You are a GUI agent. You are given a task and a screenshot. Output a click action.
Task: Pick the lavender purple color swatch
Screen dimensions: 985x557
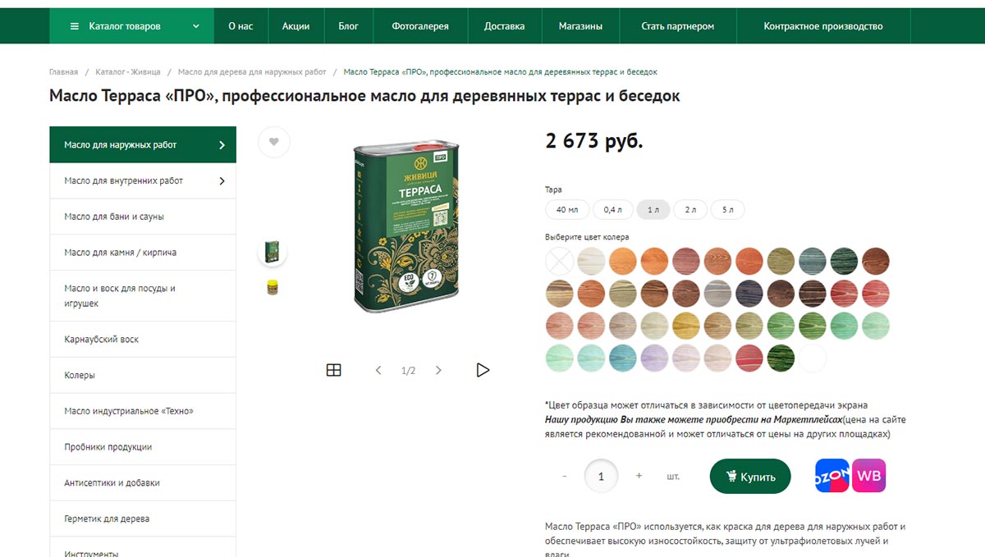click(654, 358)
